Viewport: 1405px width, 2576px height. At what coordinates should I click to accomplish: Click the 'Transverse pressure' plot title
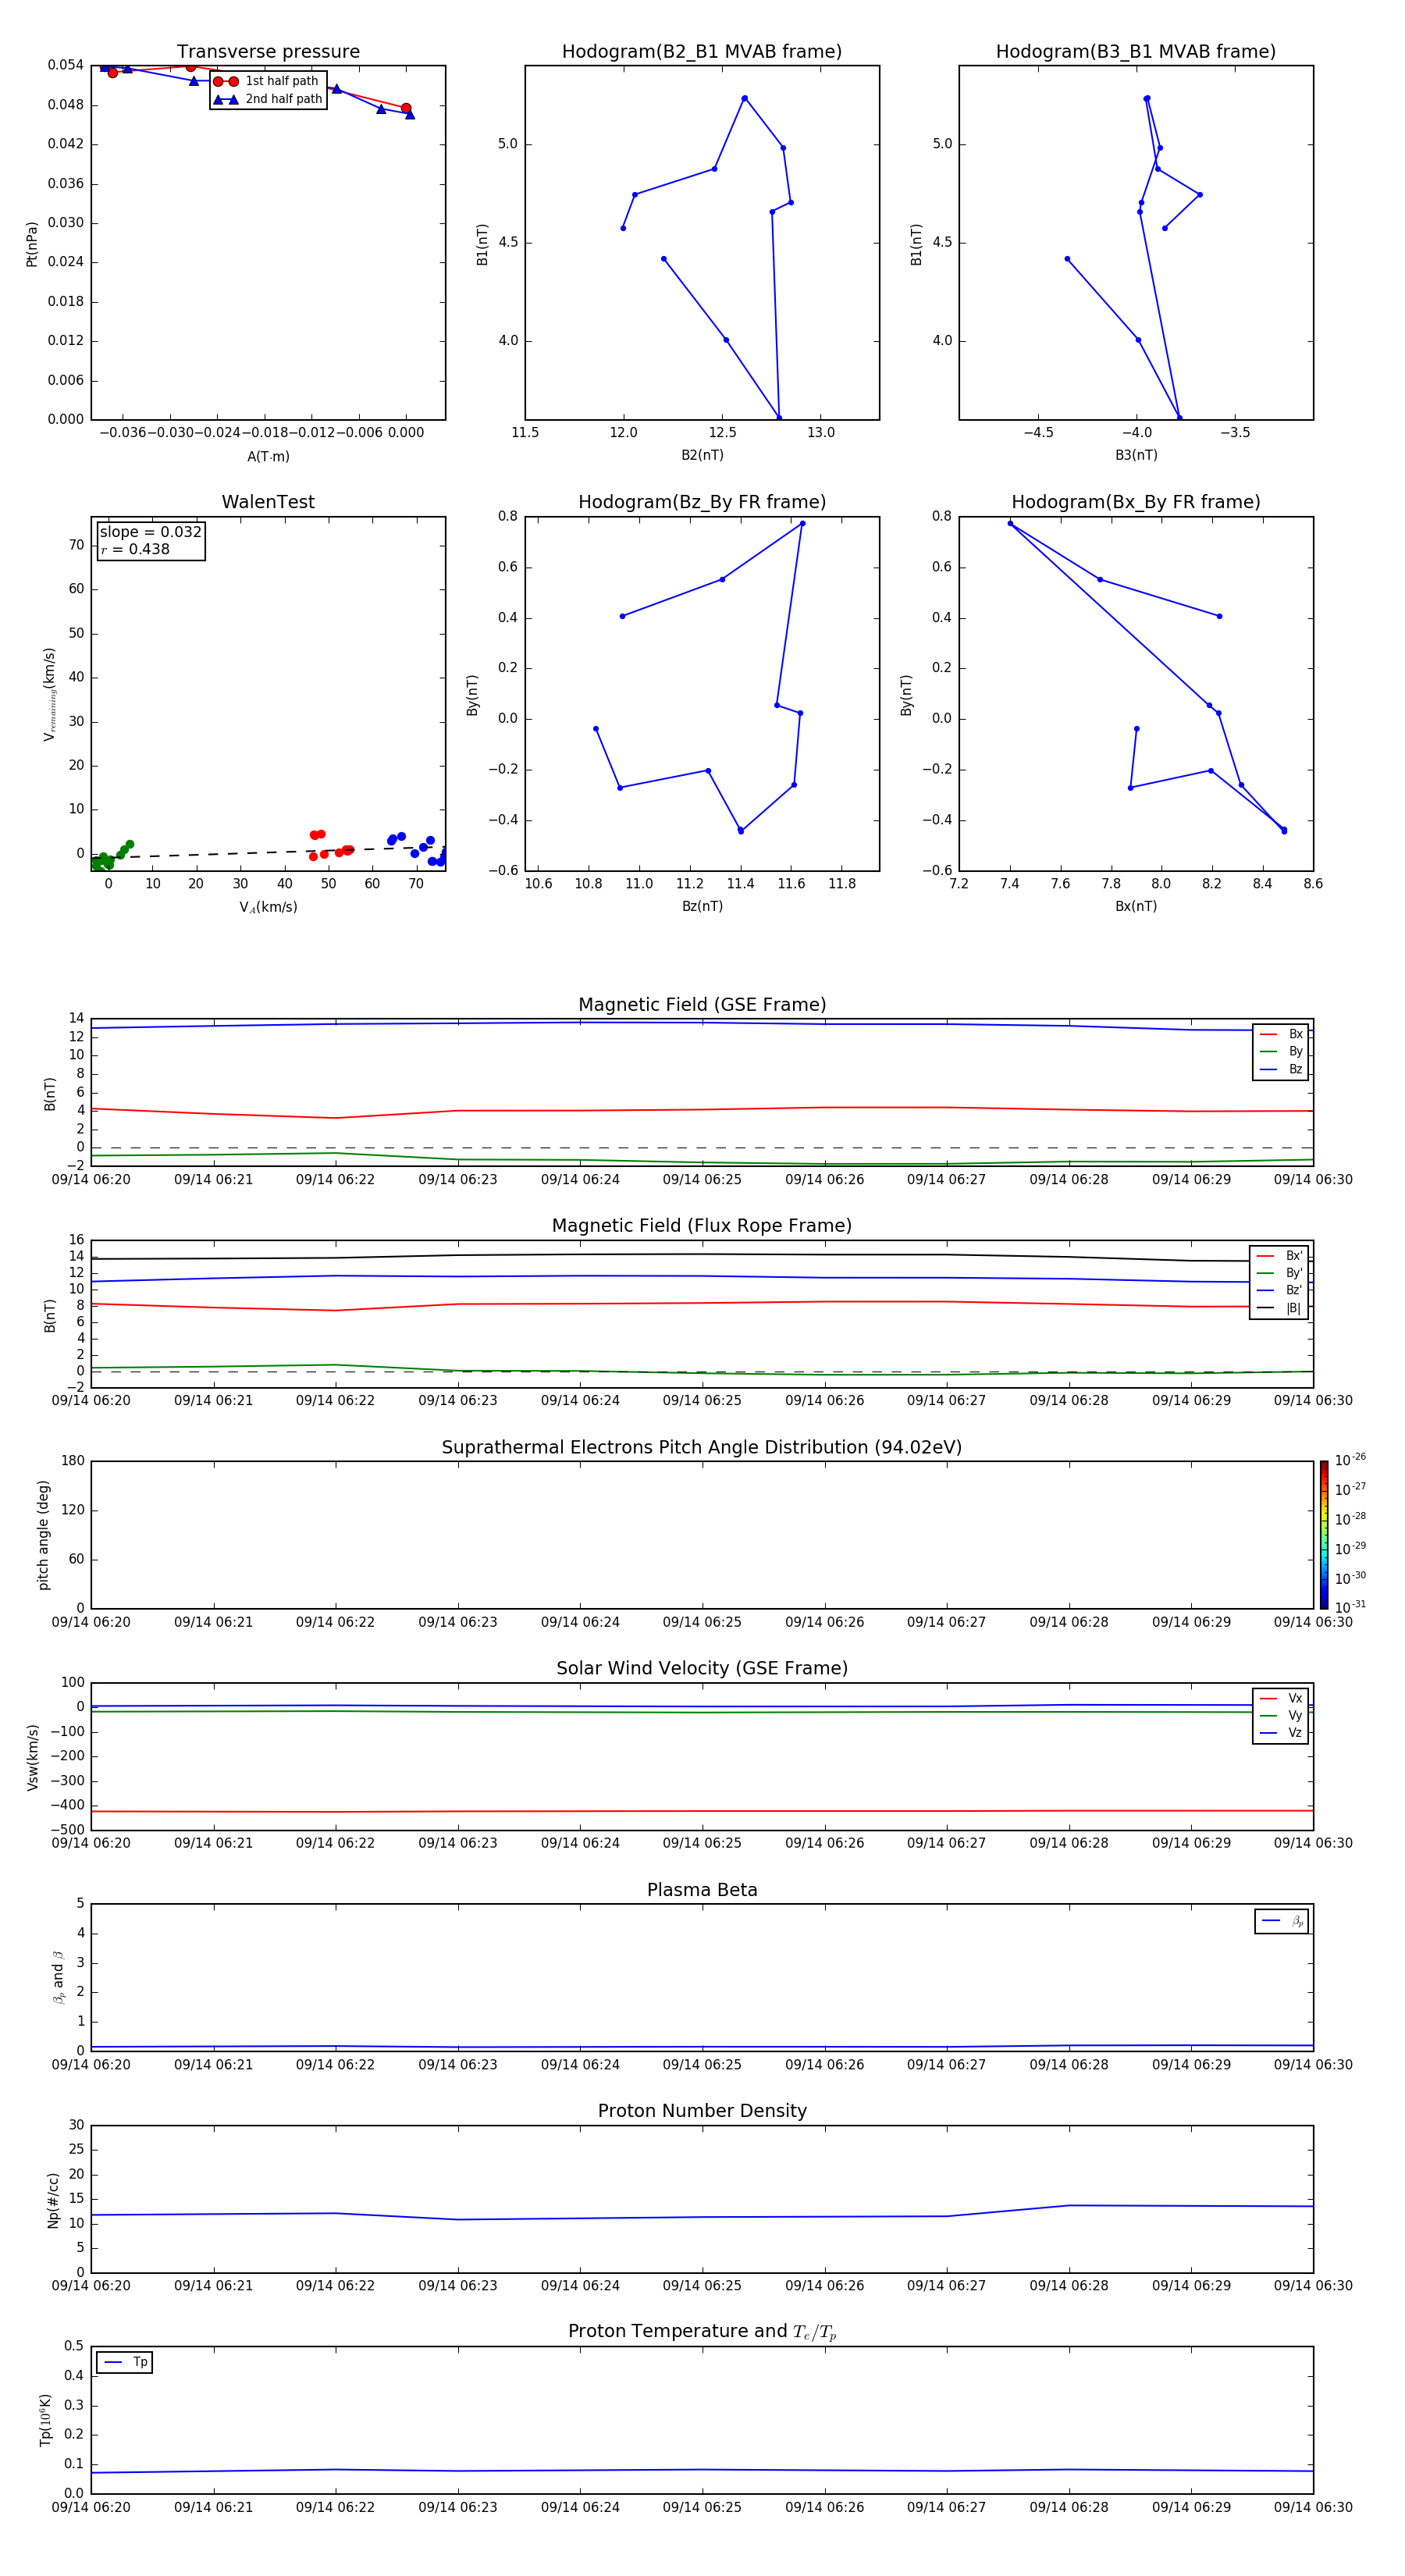pos(268,51)
